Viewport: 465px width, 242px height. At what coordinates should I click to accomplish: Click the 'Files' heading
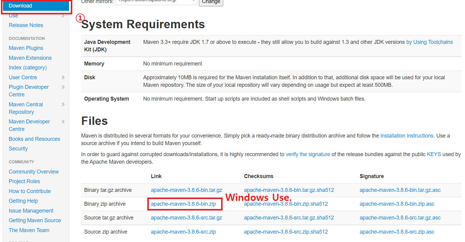(94, 121)
